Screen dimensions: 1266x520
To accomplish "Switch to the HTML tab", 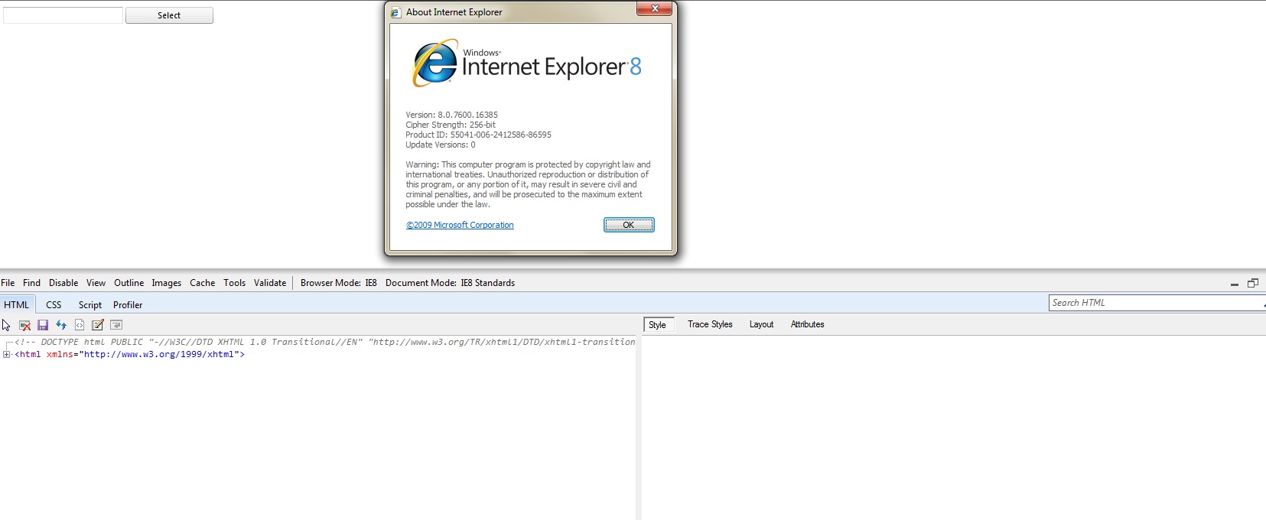I will (17, 304).
